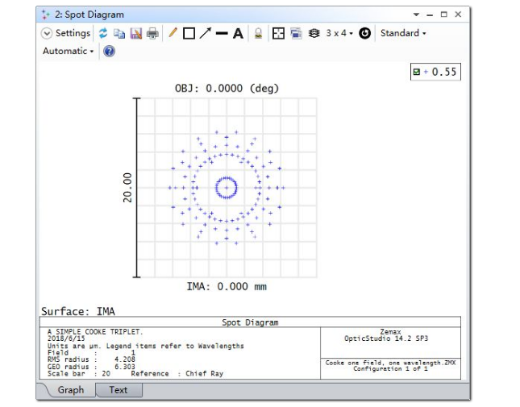This screenshot has width=520, height=407.
Task: Minimize the Spot Diagram window
Action: (430, 15)
